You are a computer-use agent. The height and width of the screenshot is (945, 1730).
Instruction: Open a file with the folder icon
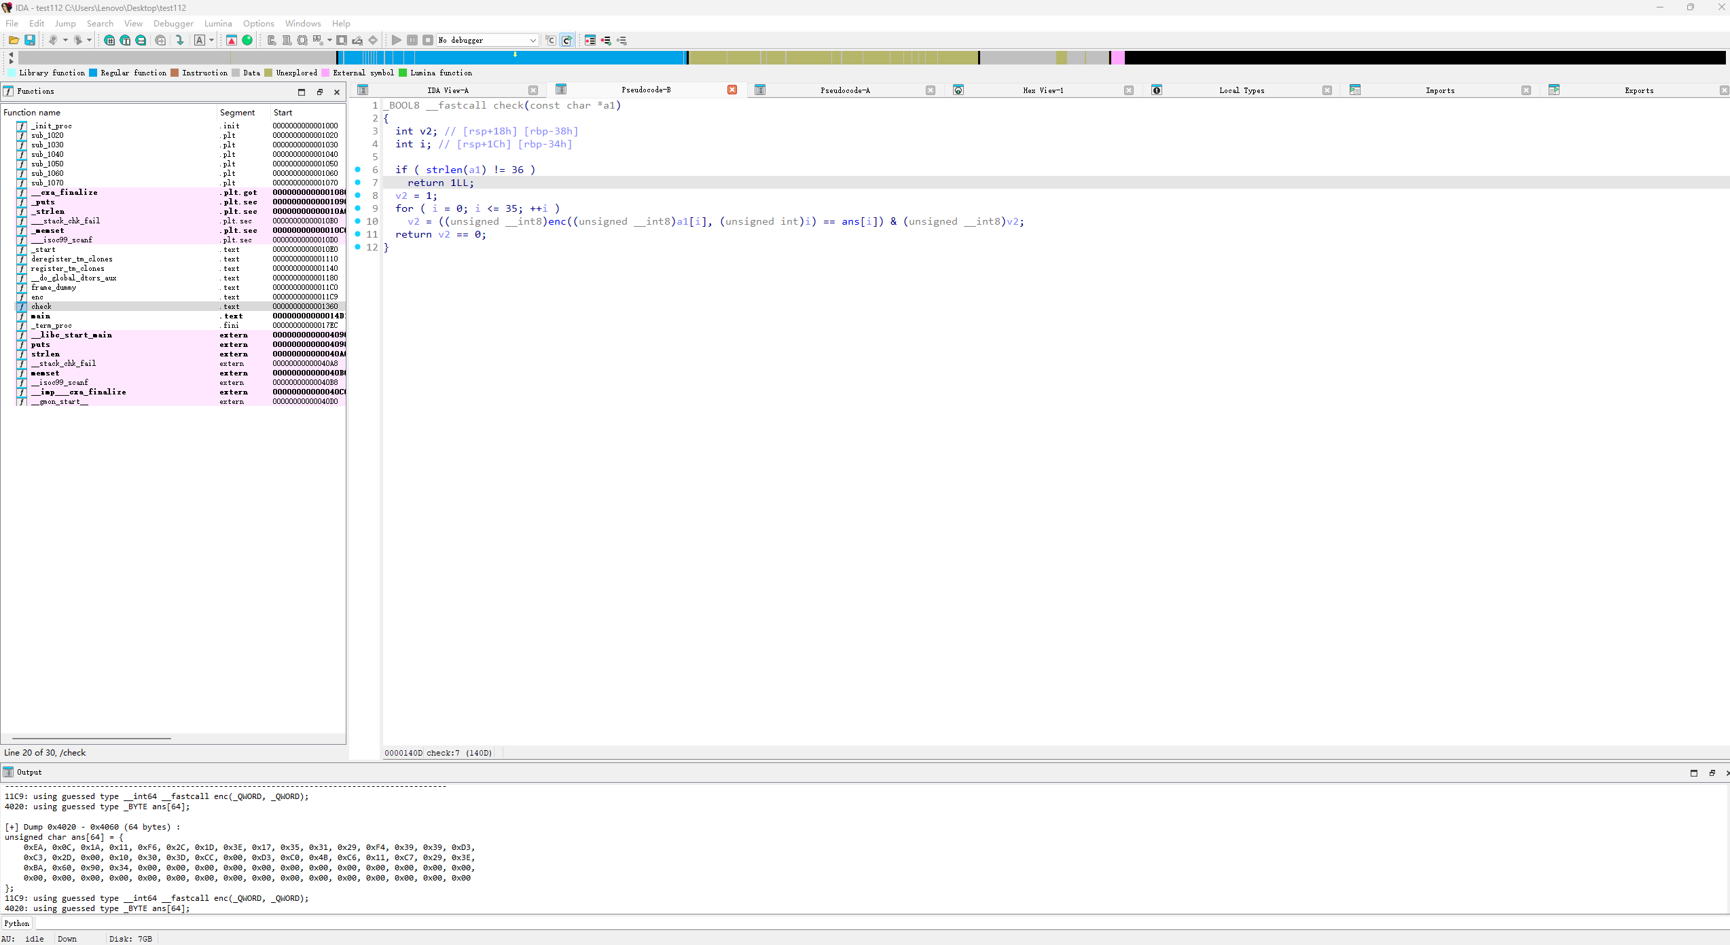tap(13, 40)
